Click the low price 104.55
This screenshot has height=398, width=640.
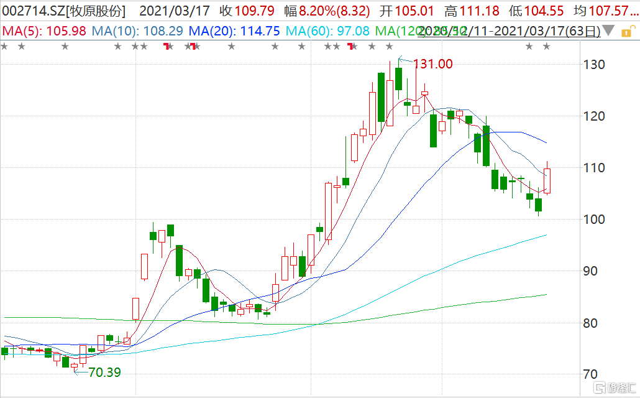(x=544, y=11)
